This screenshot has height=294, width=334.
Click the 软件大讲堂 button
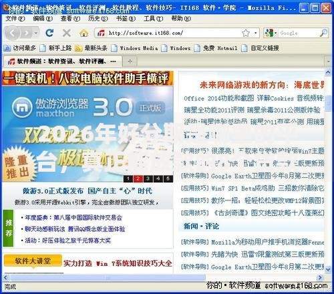[x=33, y=261]
